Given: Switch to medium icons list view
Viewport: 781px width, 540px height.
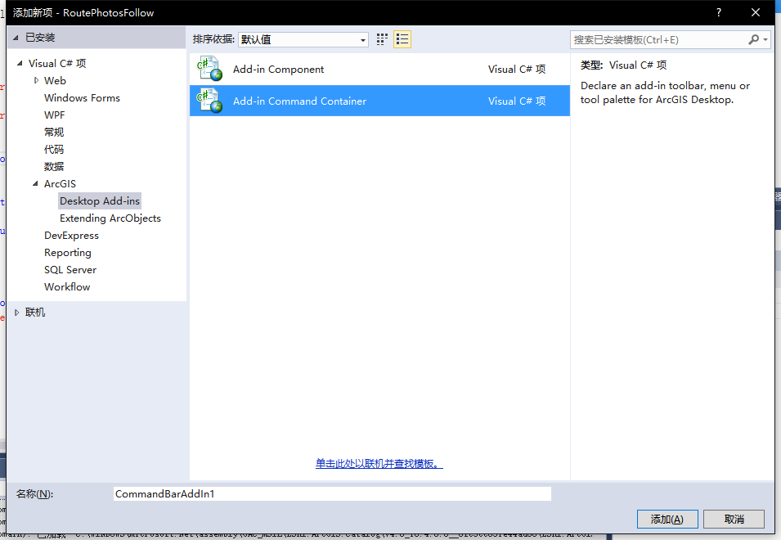Looking at the screenshot, I should (402, 39).
